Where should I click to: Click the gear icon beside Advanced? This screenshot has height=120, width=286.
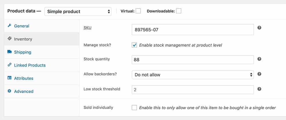(x=9, y=91)
